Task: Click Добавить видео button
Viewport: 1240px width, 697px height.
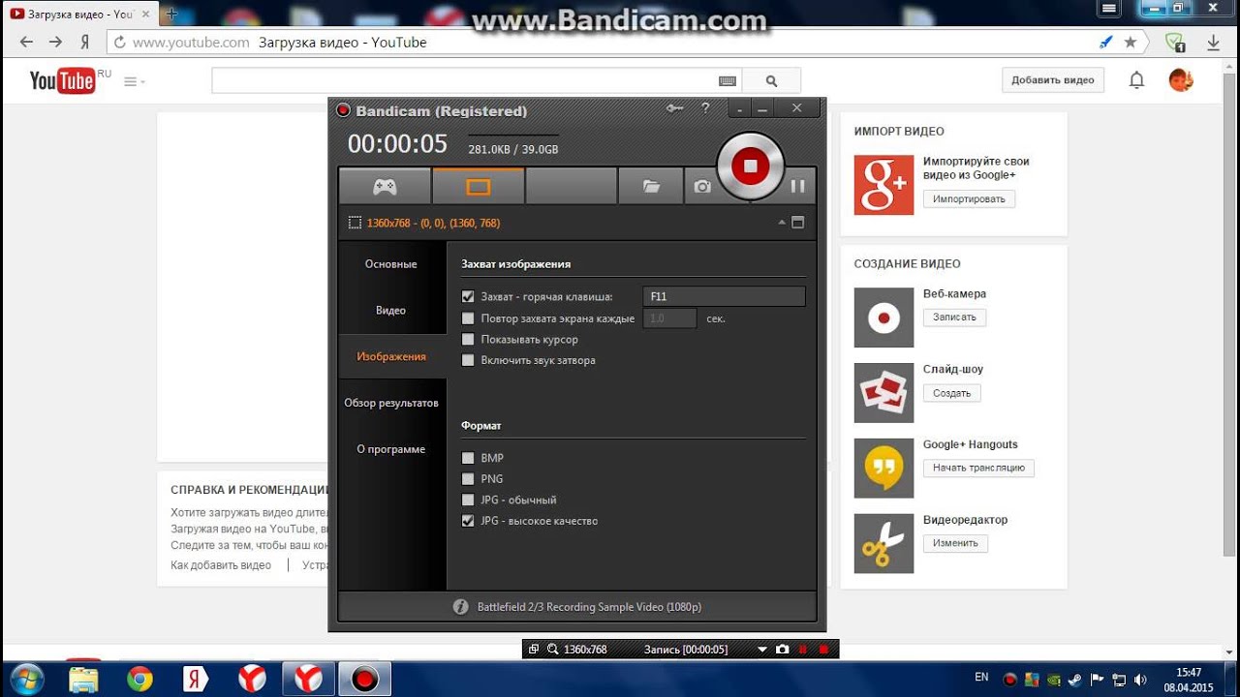Action: pyautogui.click(x=1053, y=80)
